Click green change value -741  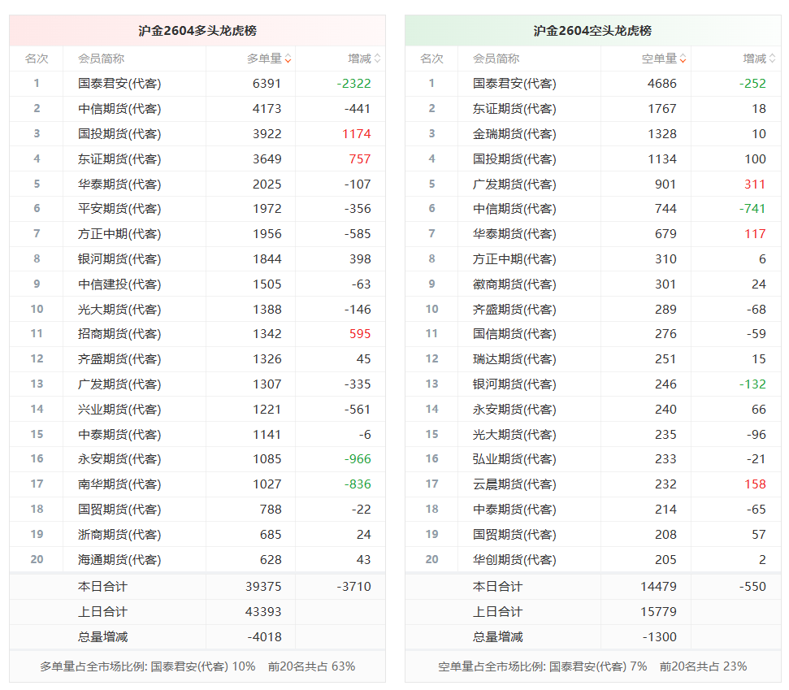pyautogui.click(x=752, y=209)
